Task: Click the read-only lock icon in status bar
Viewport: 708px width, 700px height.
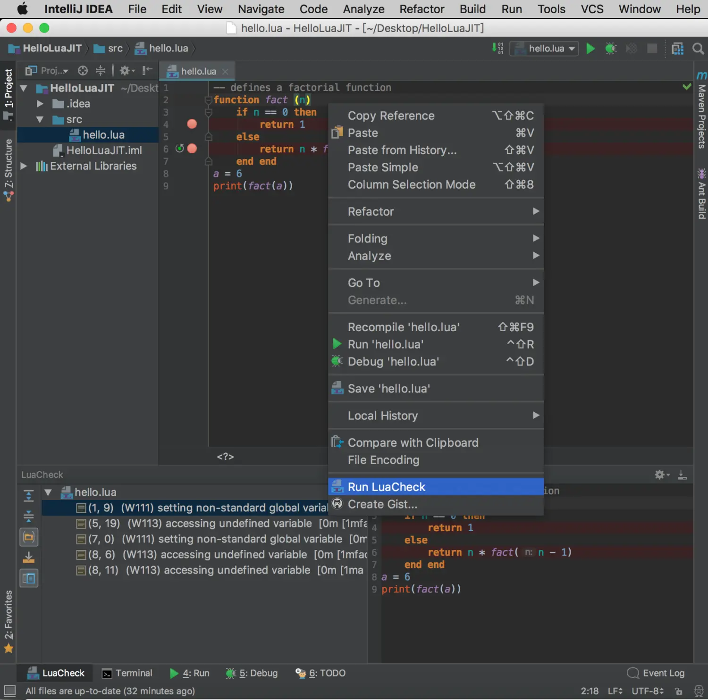Action: pos(679,691)
